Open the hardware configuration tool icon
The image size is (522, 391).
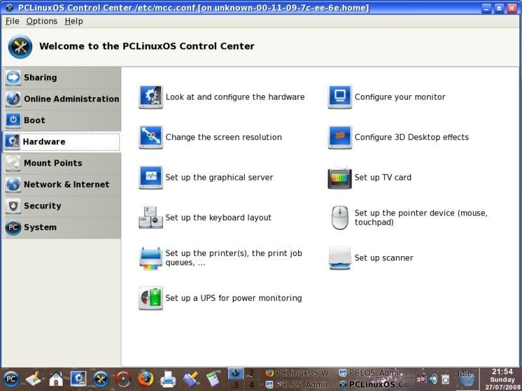[x=151, y=96]
